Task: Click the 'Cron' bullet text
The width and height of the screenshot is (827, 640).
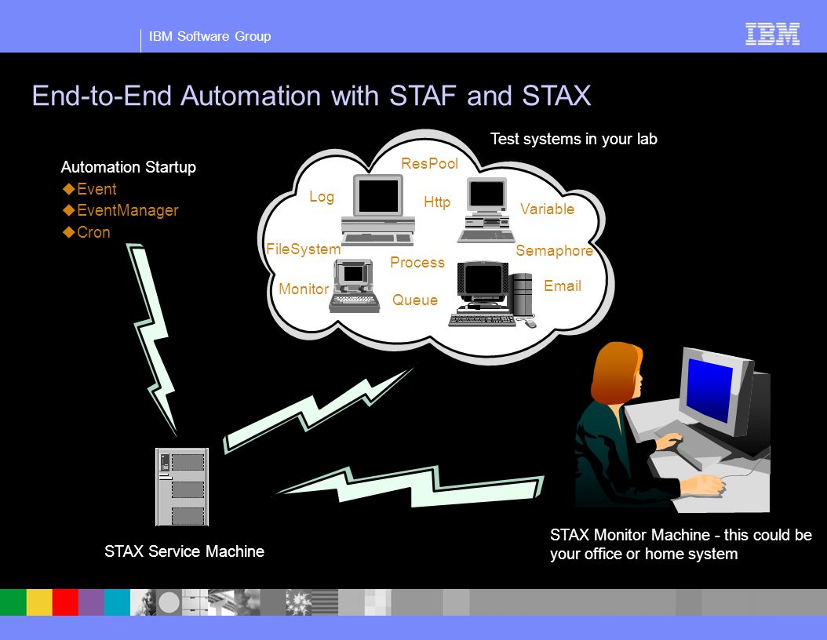Action: [93, 232]
